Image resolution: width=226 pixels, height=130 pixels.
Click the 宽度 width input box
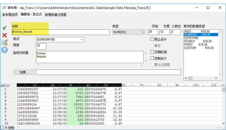click(x=41, y=46)
